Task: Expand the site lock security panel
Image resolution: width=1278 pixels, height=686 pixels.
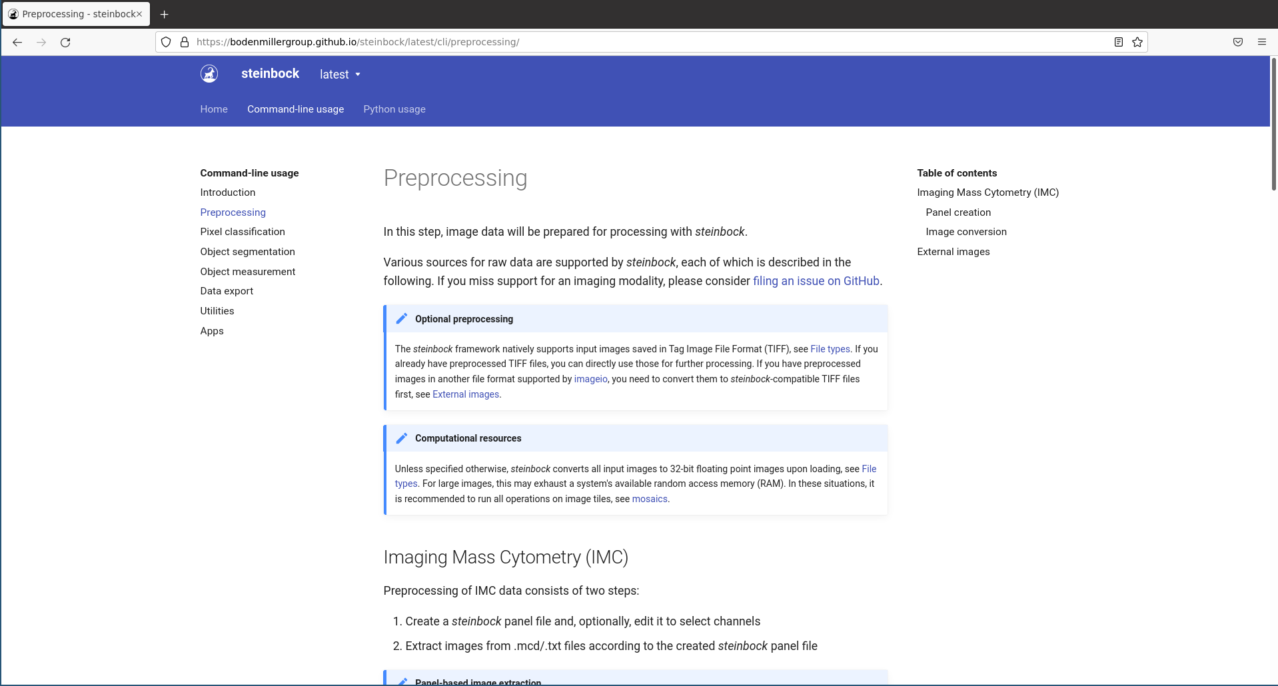Action: [184, 41]
